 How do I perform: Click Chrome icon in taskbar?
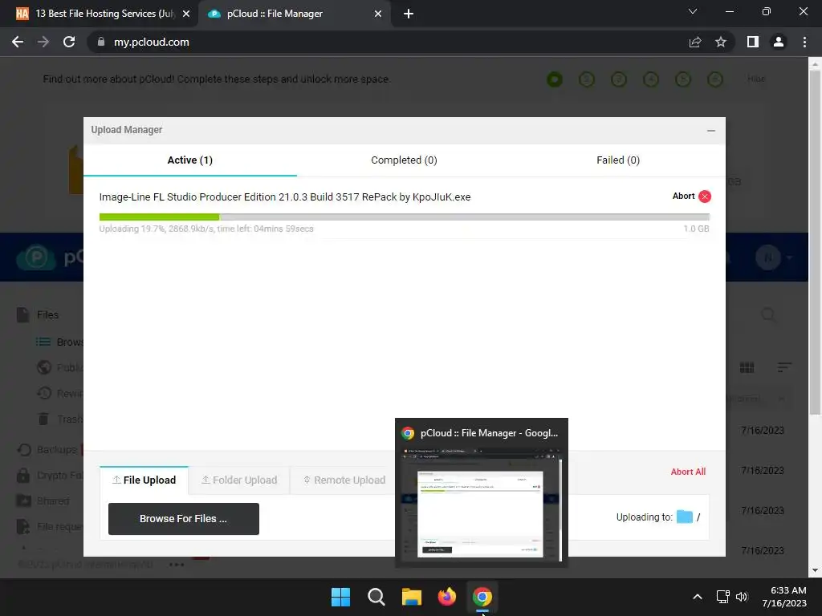pyautogui.click(x=482, y=597)
